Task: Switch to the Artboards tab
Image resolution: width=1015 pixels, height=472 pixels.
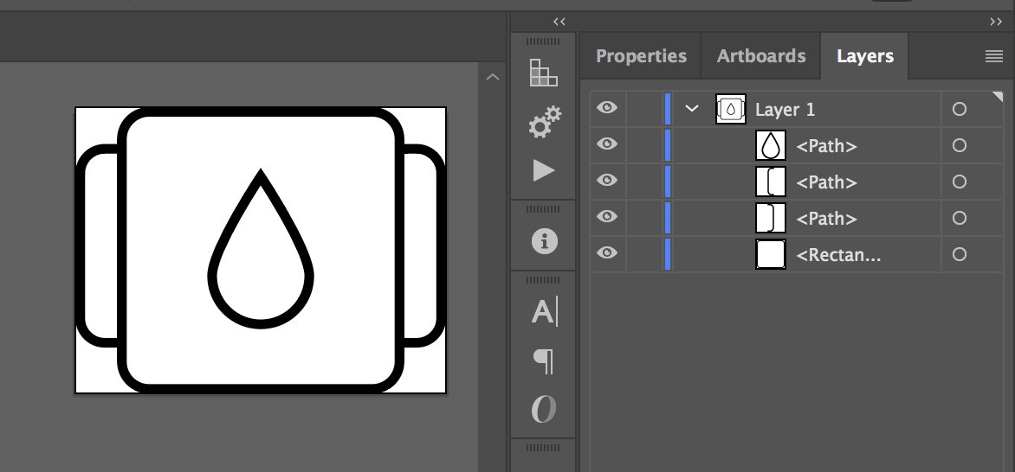Action: click(761, 56)
